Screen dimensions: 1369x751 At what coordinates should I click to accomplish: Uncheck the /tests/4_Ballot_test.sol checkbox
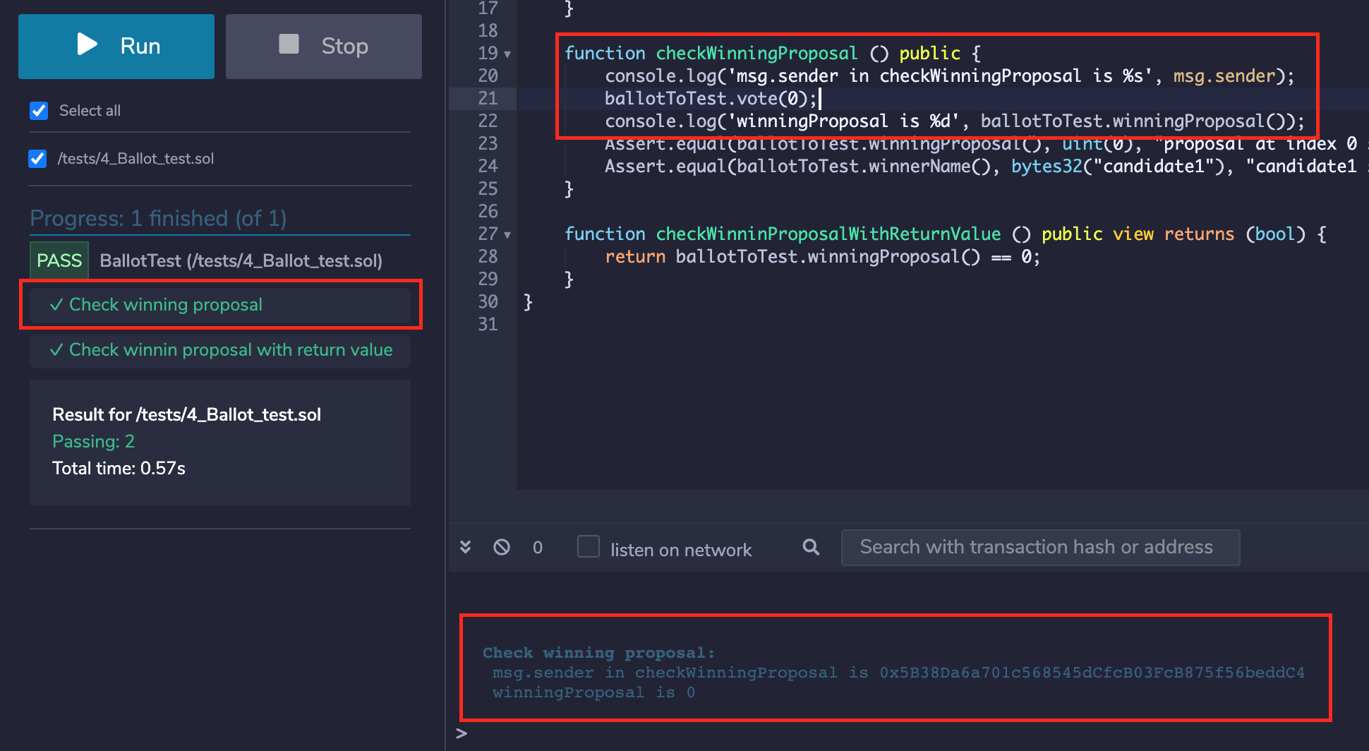(37, 159)
